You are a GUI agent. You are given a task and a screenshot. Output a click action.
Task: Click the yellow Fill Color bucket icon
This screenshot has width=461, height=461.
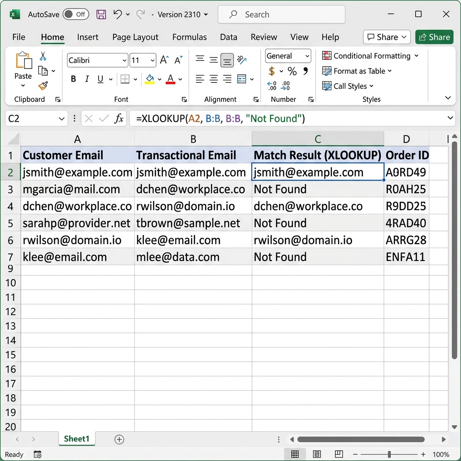click(149, 79)
